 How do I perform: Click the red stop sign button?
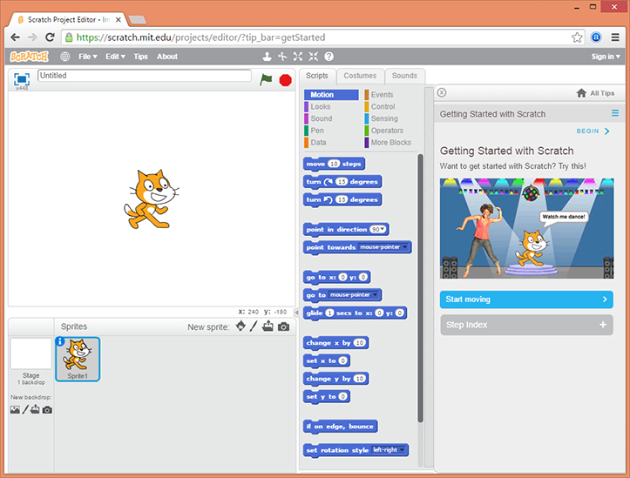click(x=285, y=80)
